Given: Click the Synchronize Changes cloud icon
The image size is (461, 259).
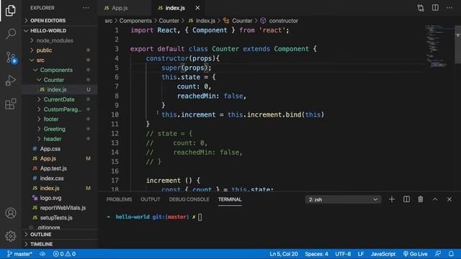Looking at the screenshot, I should tap(42, 254).
